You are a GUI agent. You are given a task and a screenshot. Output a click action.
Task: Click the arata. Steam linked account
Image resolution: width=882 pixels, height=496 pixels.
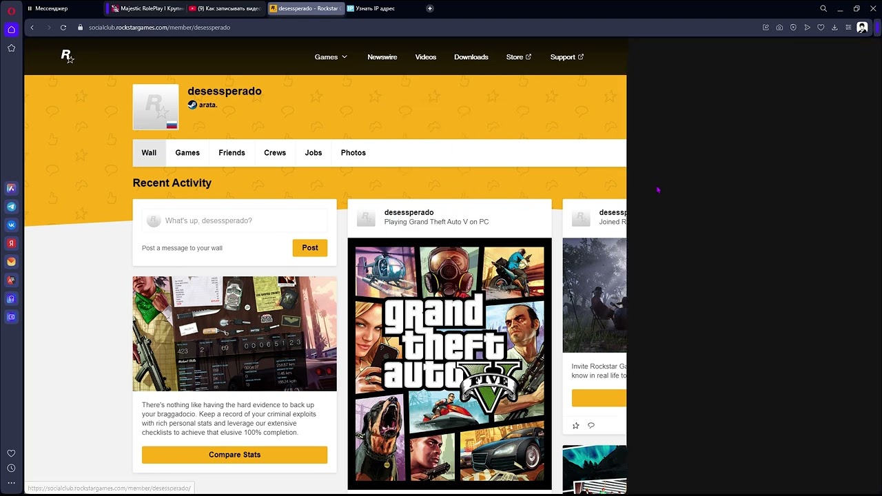point(203,105)
